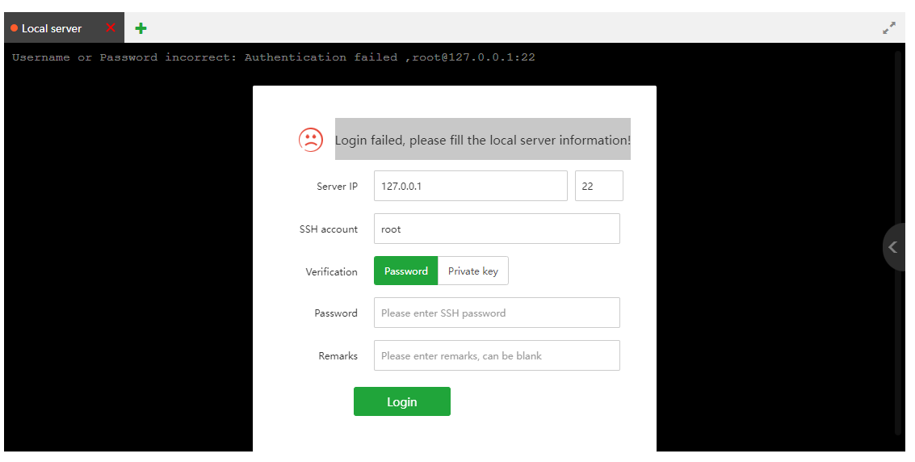Image resolution: width=915 pixels, height=462 pixels.
Task: Click the fullscreen expand arrows icon
Action: click(889, 28)
